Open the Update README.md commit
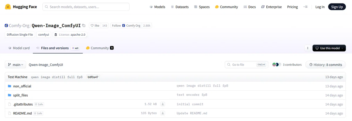Viewport: 352px width, 121px height. pyautogui.click(x=192, y=113)
